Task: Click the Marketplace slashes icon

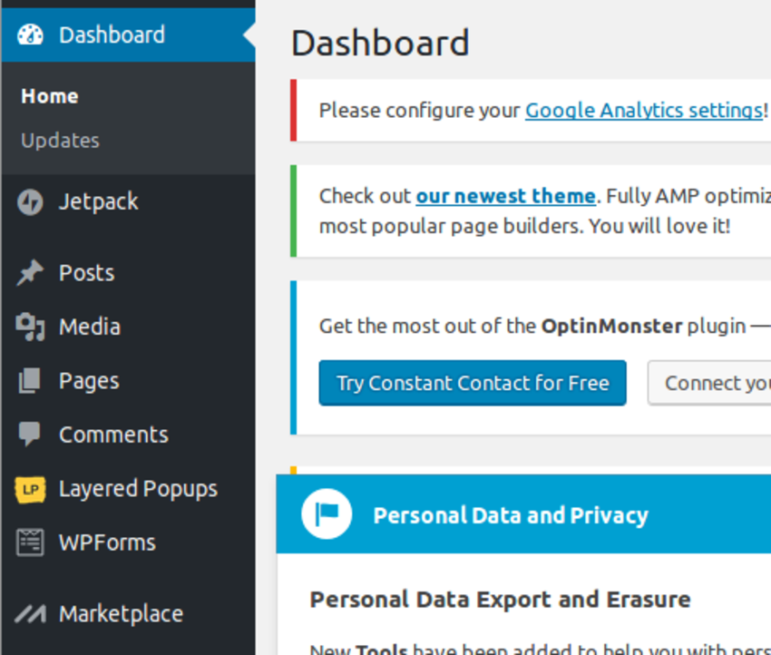Action: point(30,613)
